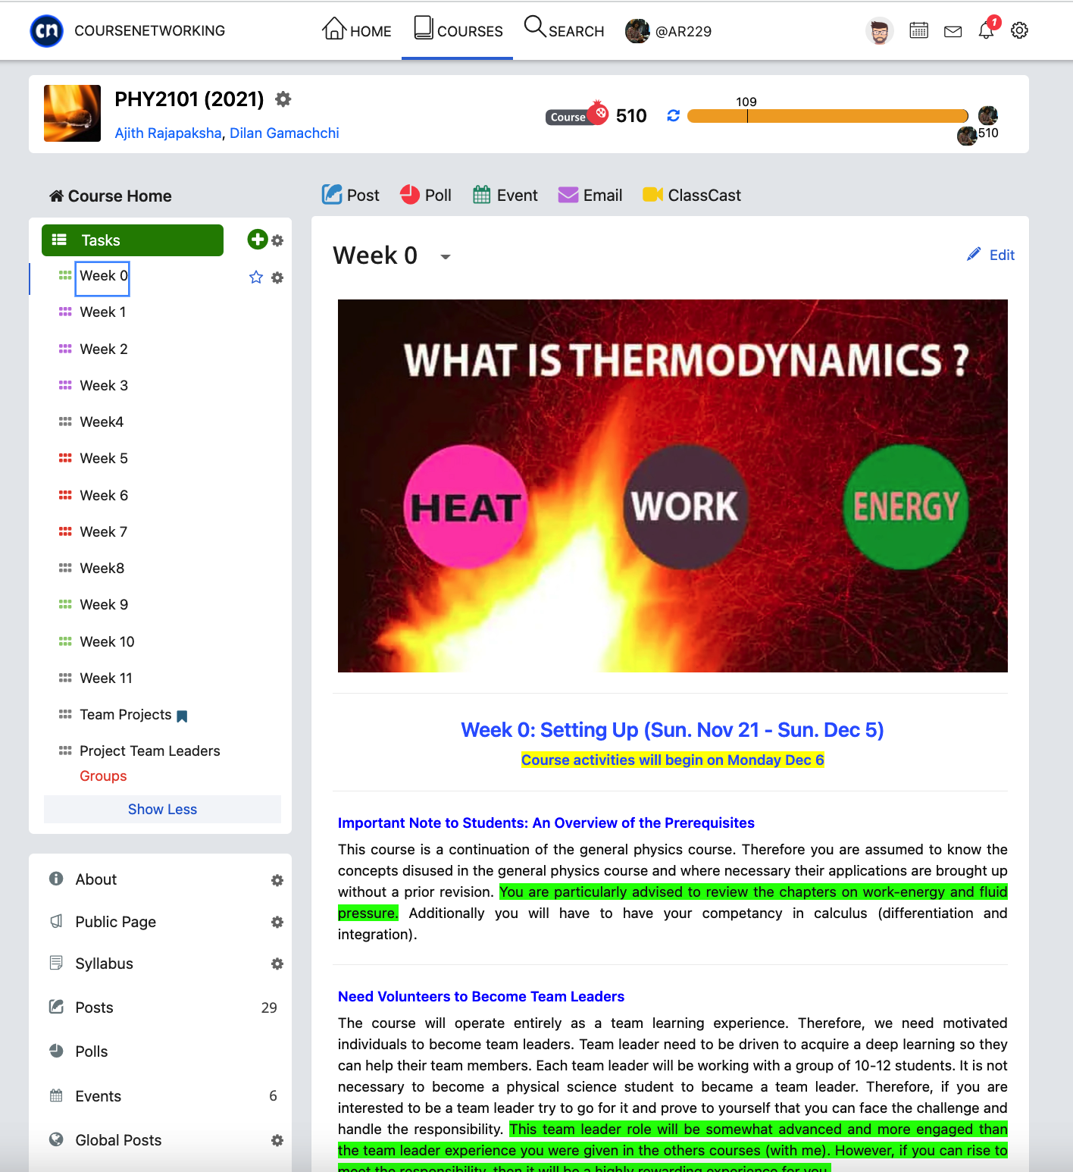Open ClassCast camera icon
1073x1172 pixels.
click(652, 195)
